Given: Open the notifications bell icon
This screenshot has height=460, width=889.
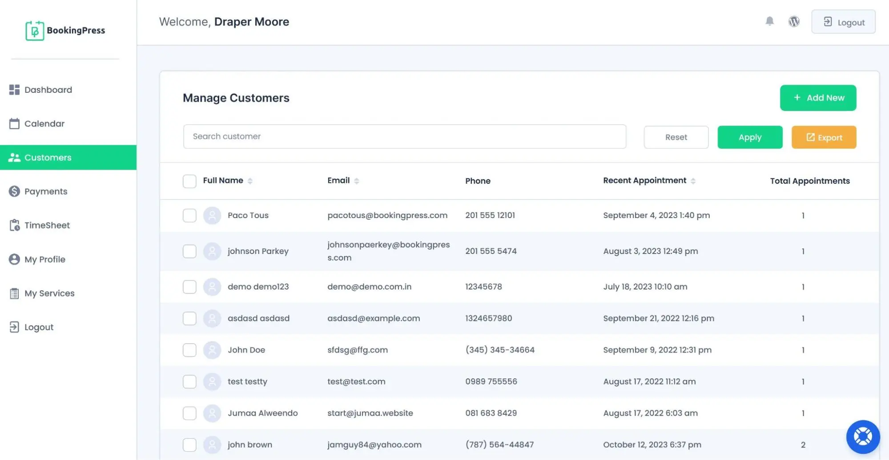Looking at the screenshot, I should pos(769,21).
